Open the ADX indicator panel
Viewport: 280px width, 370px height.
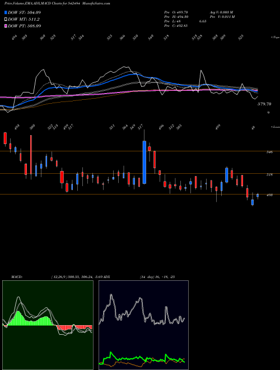coord(143,325)
